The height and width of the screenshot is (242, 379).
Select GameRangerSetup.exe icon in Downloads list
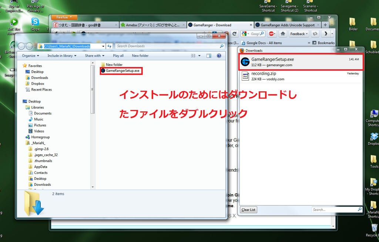pyautogui.click(x=245, y=62)
